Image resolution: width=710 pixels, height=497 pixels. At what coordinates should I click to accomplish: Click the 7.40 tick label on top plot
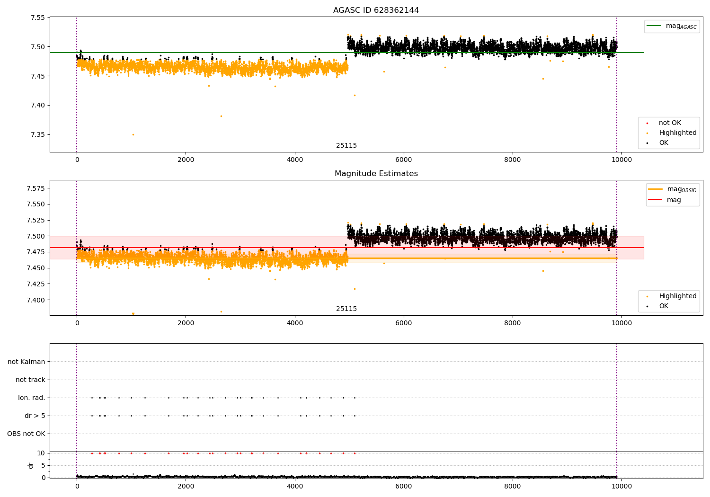point(38,106)
